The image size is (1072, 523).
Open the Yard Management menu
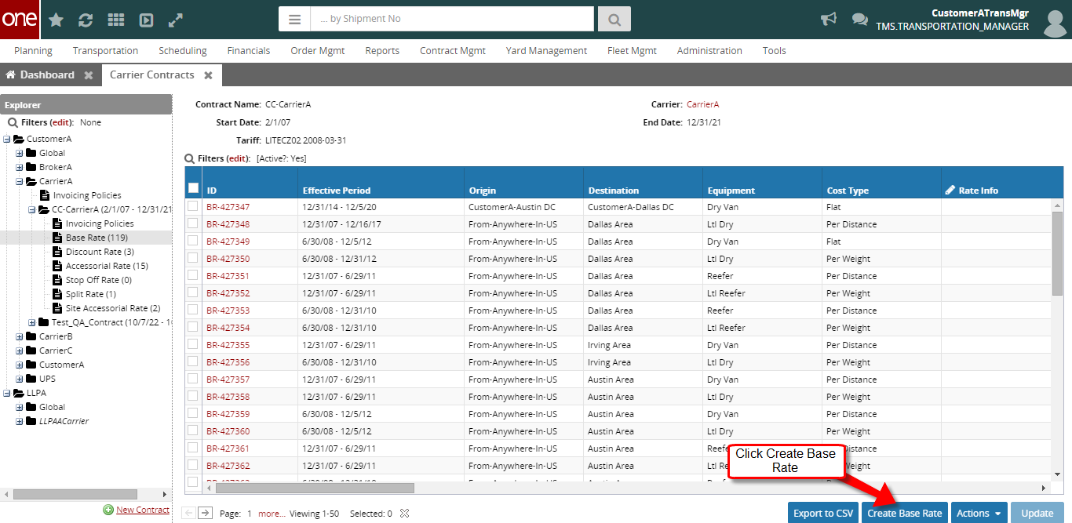pos(546,50)
